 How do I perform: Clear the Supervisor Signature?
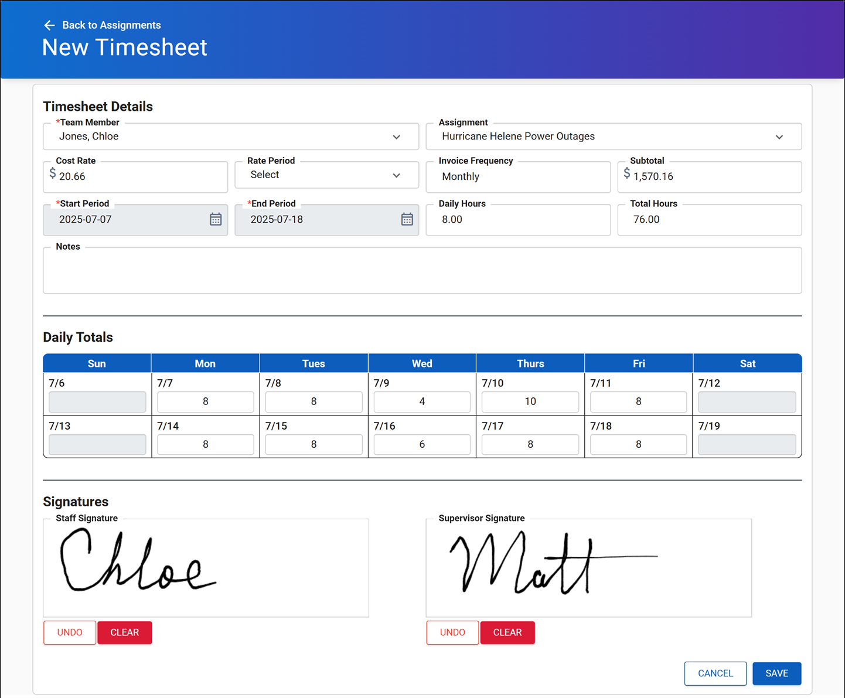507,632
